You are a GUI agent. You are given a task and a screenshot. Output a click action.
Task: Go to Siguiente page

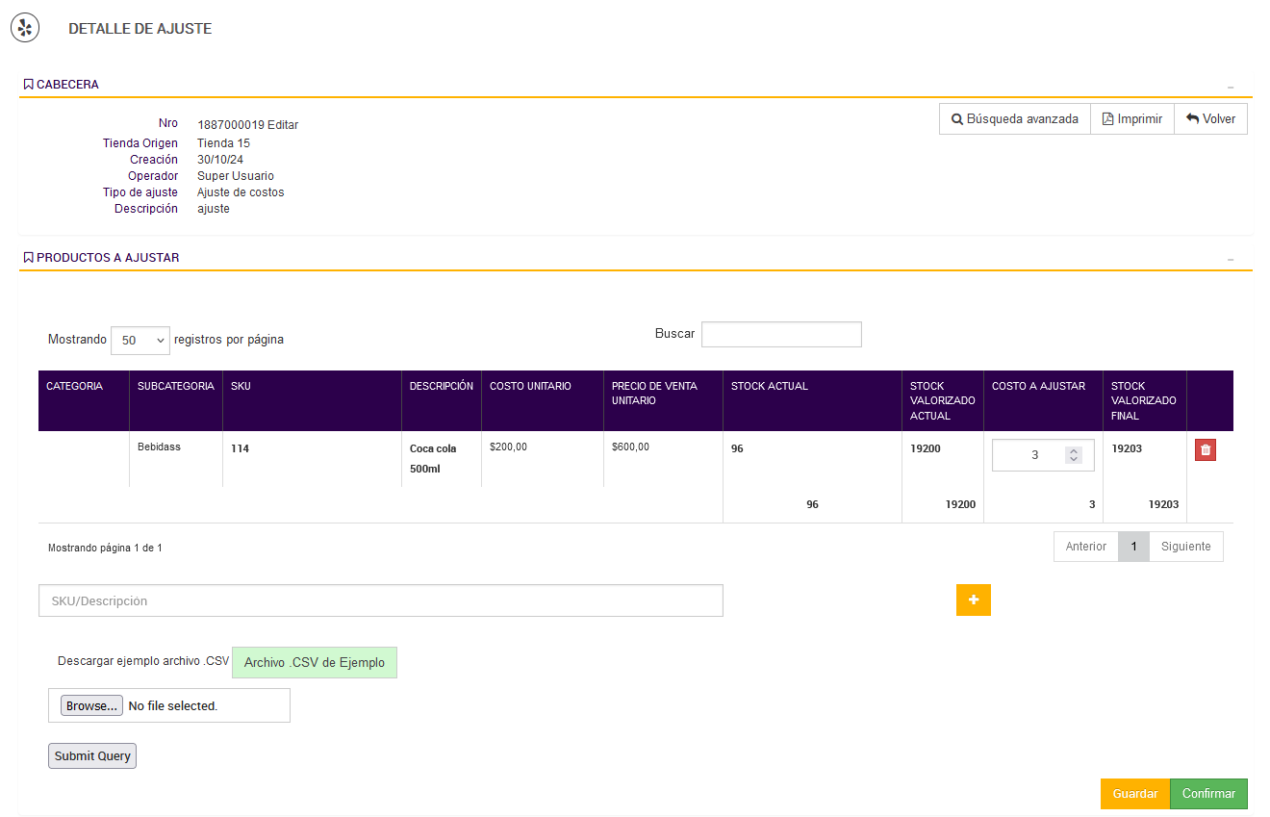(1185, 547)
